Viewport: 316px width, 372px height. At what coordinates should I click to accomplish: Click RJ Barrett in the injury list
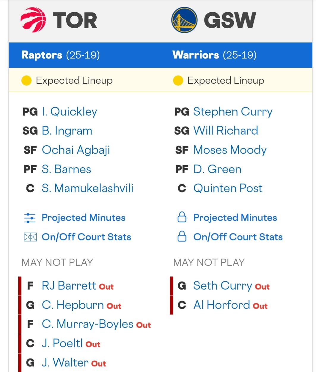pyautogui.click(x=69, y=286)
